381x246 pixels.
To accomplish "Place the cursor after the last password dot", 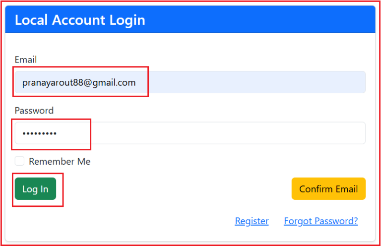I will tap(57, 133).
